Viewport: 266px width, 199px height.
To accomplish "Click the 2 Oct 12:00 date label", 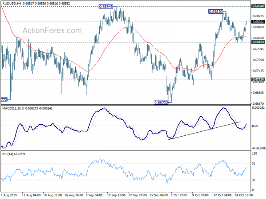I will coord(179,195).
